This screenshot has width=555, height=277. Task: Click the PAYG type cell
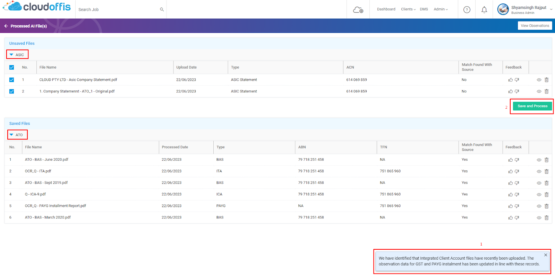click(x=221, y=206)
